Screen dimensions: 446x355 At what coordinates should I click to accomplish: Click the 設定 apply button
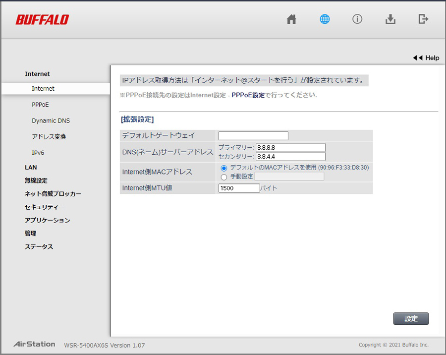[x=411, y=319]
